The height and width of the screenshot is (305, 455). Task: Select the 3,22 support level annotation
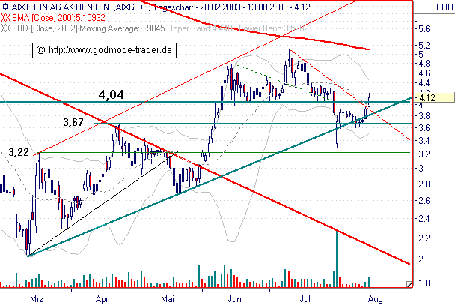19,152
